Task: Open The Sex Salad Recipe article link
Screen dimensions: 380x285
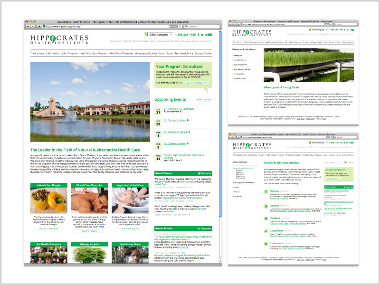Action: point(183,238)
